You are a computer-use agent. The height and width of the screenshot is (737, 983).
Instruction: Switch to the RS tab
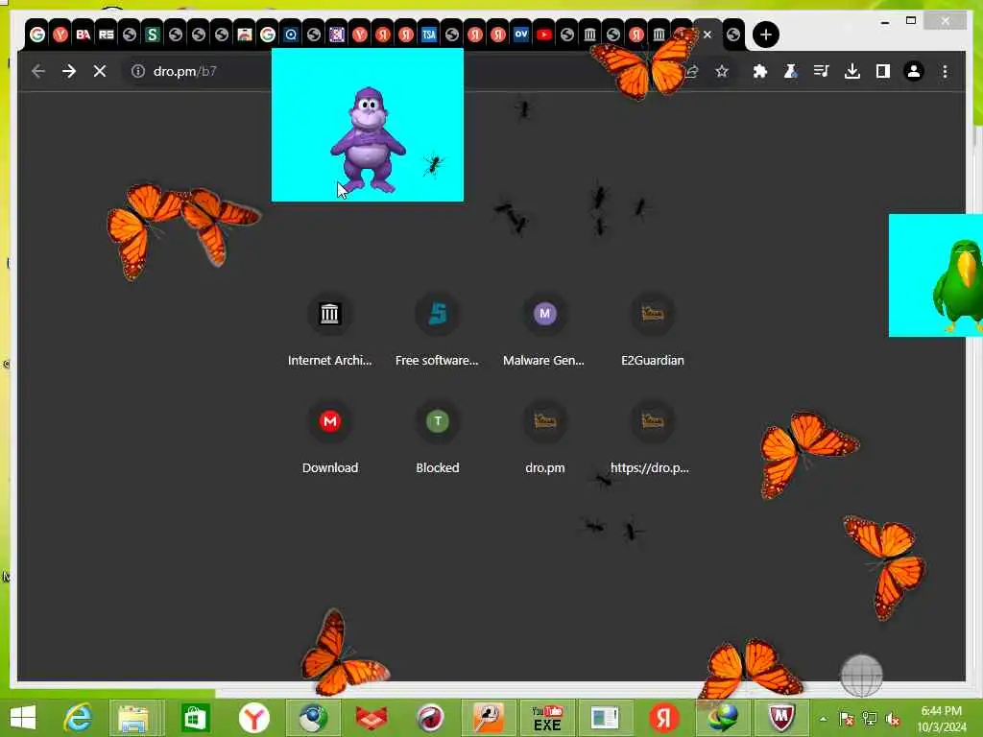click(107, 35)
